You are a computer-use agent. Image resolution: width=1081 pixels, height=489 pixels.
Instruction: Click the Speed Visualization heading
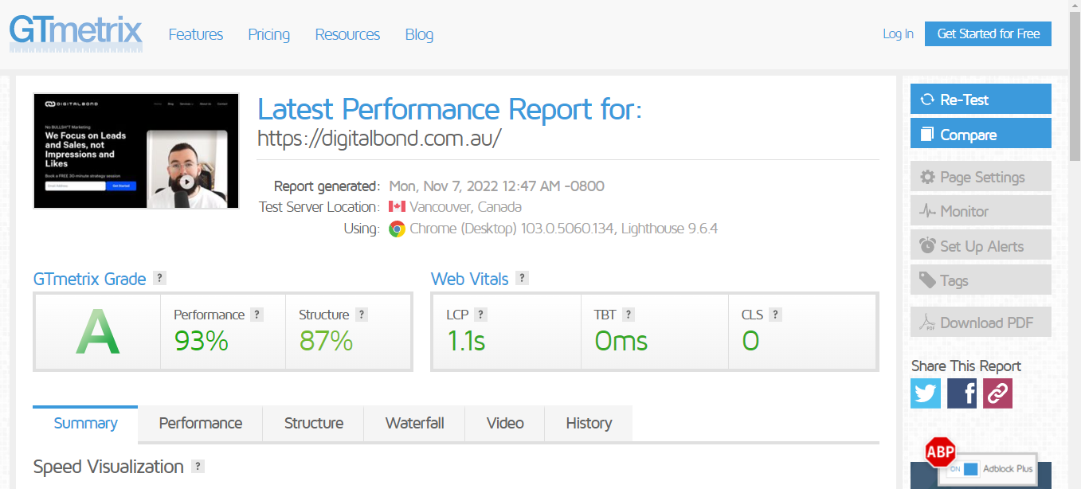click(108, 467)
